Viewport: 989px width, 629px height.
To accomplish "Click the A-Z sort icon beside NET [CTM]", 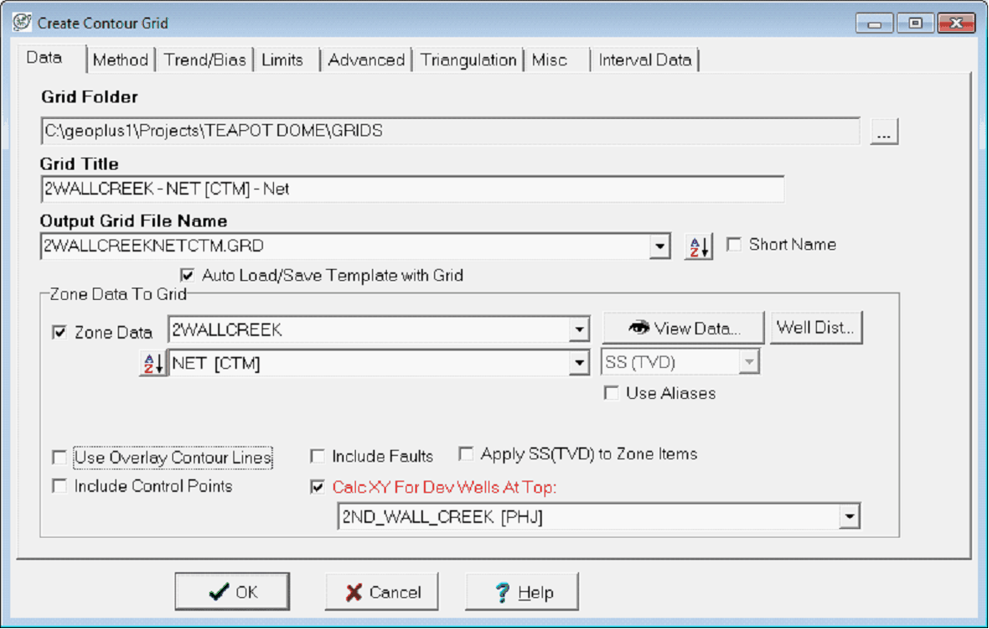I will pyautogui.click(x=152, y=364).
